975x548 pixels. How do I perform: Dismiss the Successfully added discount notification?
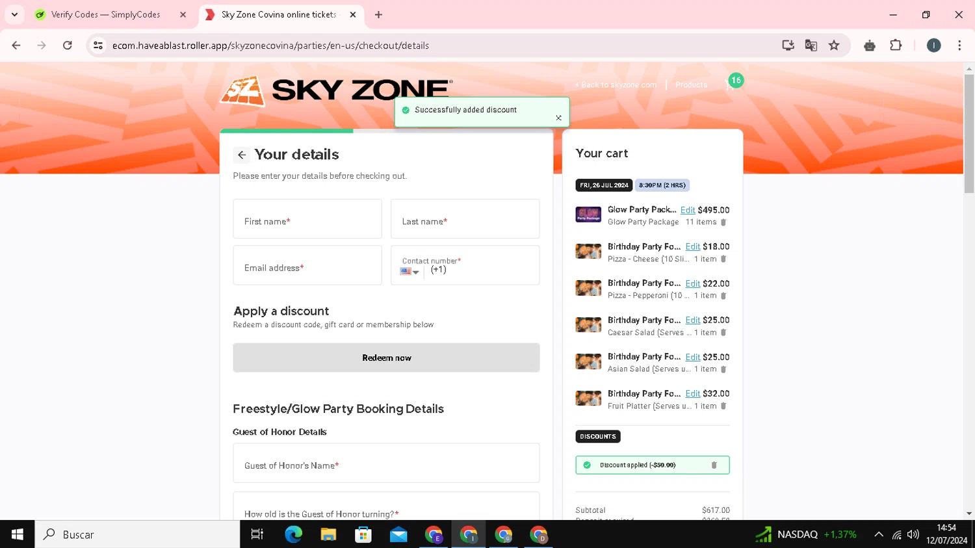click(x=558, y=118)
